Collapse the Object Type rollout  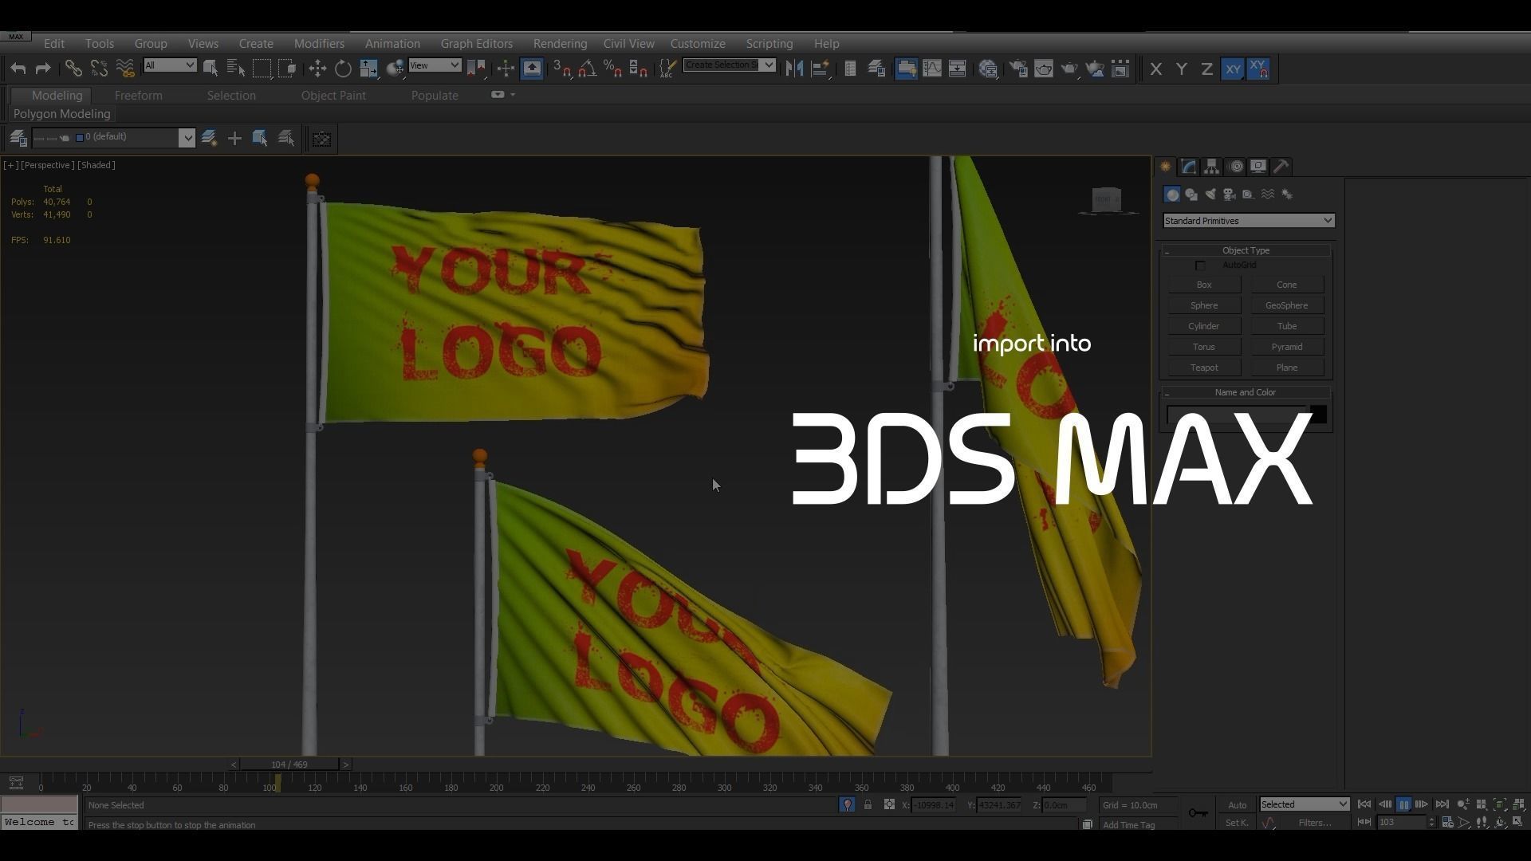click(x=1246, y=250)
